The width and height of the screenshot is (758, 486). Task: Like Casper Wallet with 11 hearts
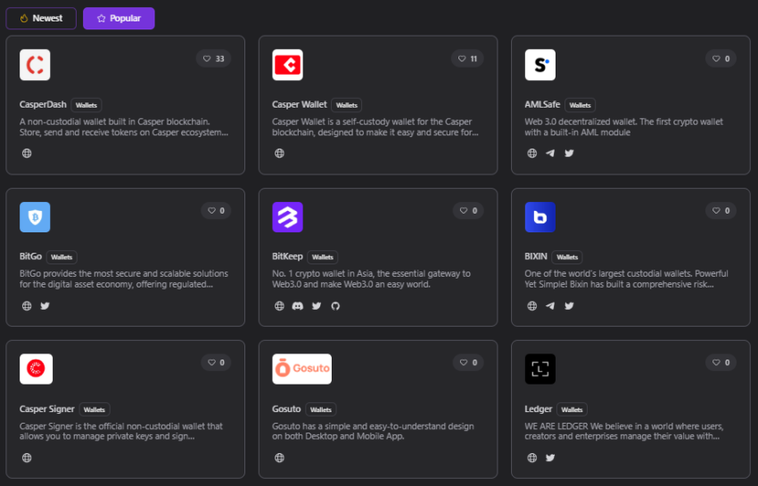tap(467, 59)
